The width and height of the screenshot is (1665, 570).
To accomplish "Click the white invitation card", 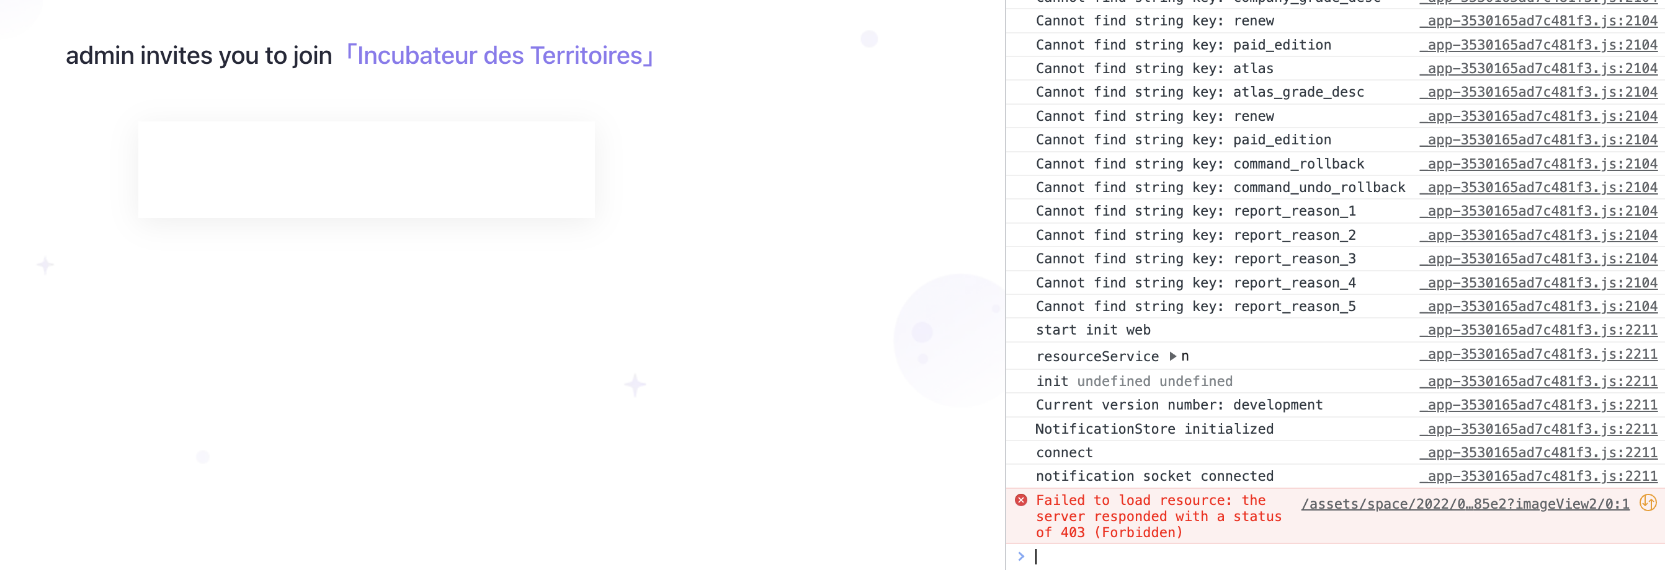I will (x=366, y=170).
